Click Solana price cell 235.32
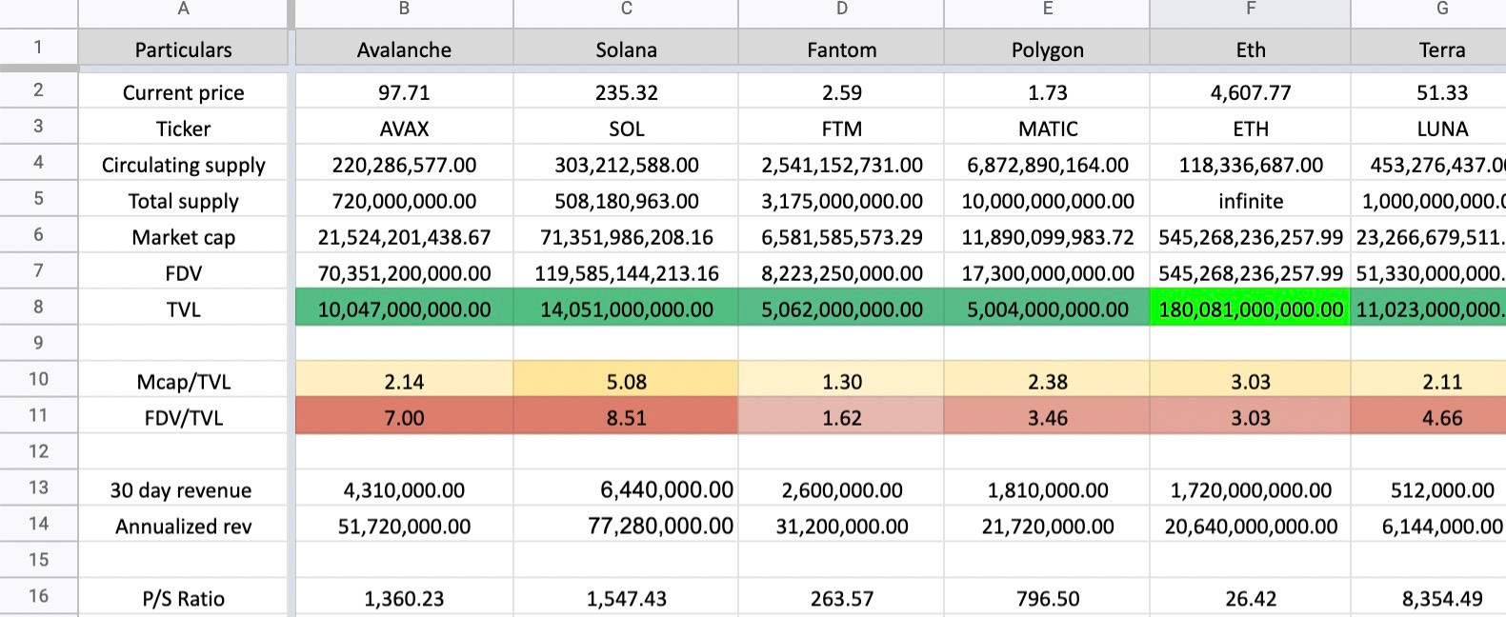Screen dimensions: 1506x617 pyautogui.click(x=626, y=92)
